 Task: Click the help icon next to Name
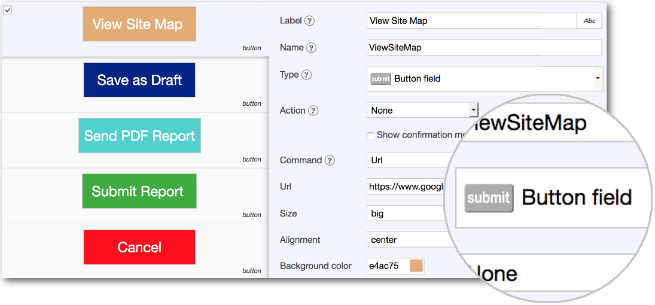coord(311,48)
